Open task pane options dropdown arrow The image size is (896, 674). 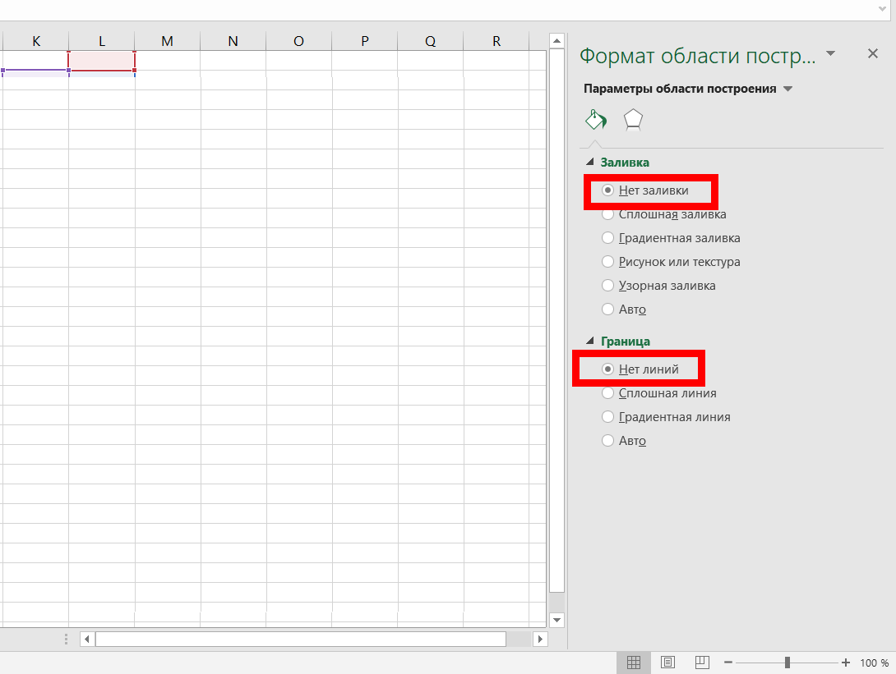click(831, 53)
